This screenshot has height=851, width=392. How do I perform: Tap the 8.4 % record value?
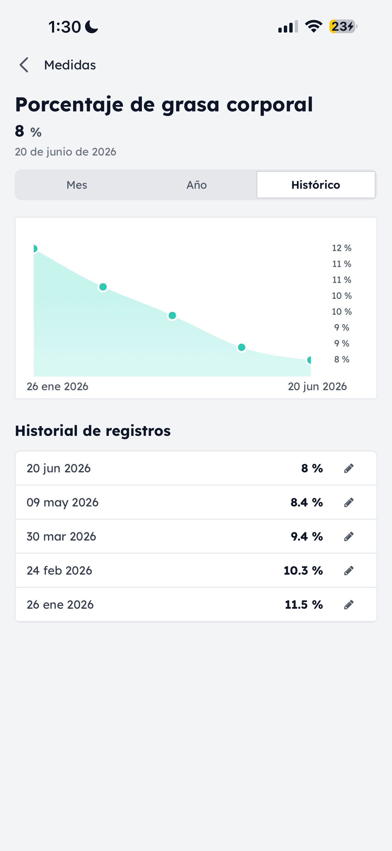click(x=307, y=502)
